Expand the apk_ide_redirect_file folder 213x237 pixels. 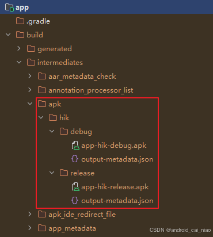point(30,214)
